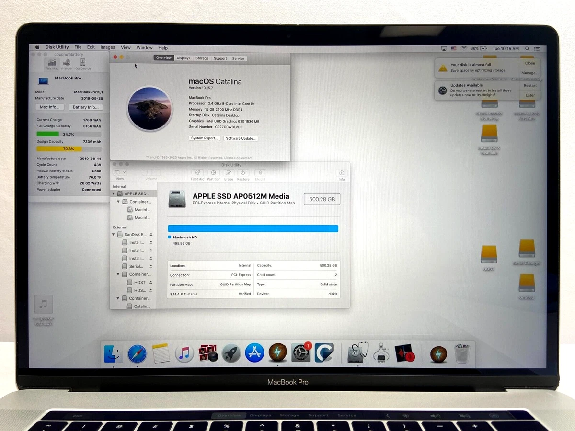Open the Partition tool in Disk Utility
Image resolution: width=575 pixels, height=431 pixels.
click(214, 172)
